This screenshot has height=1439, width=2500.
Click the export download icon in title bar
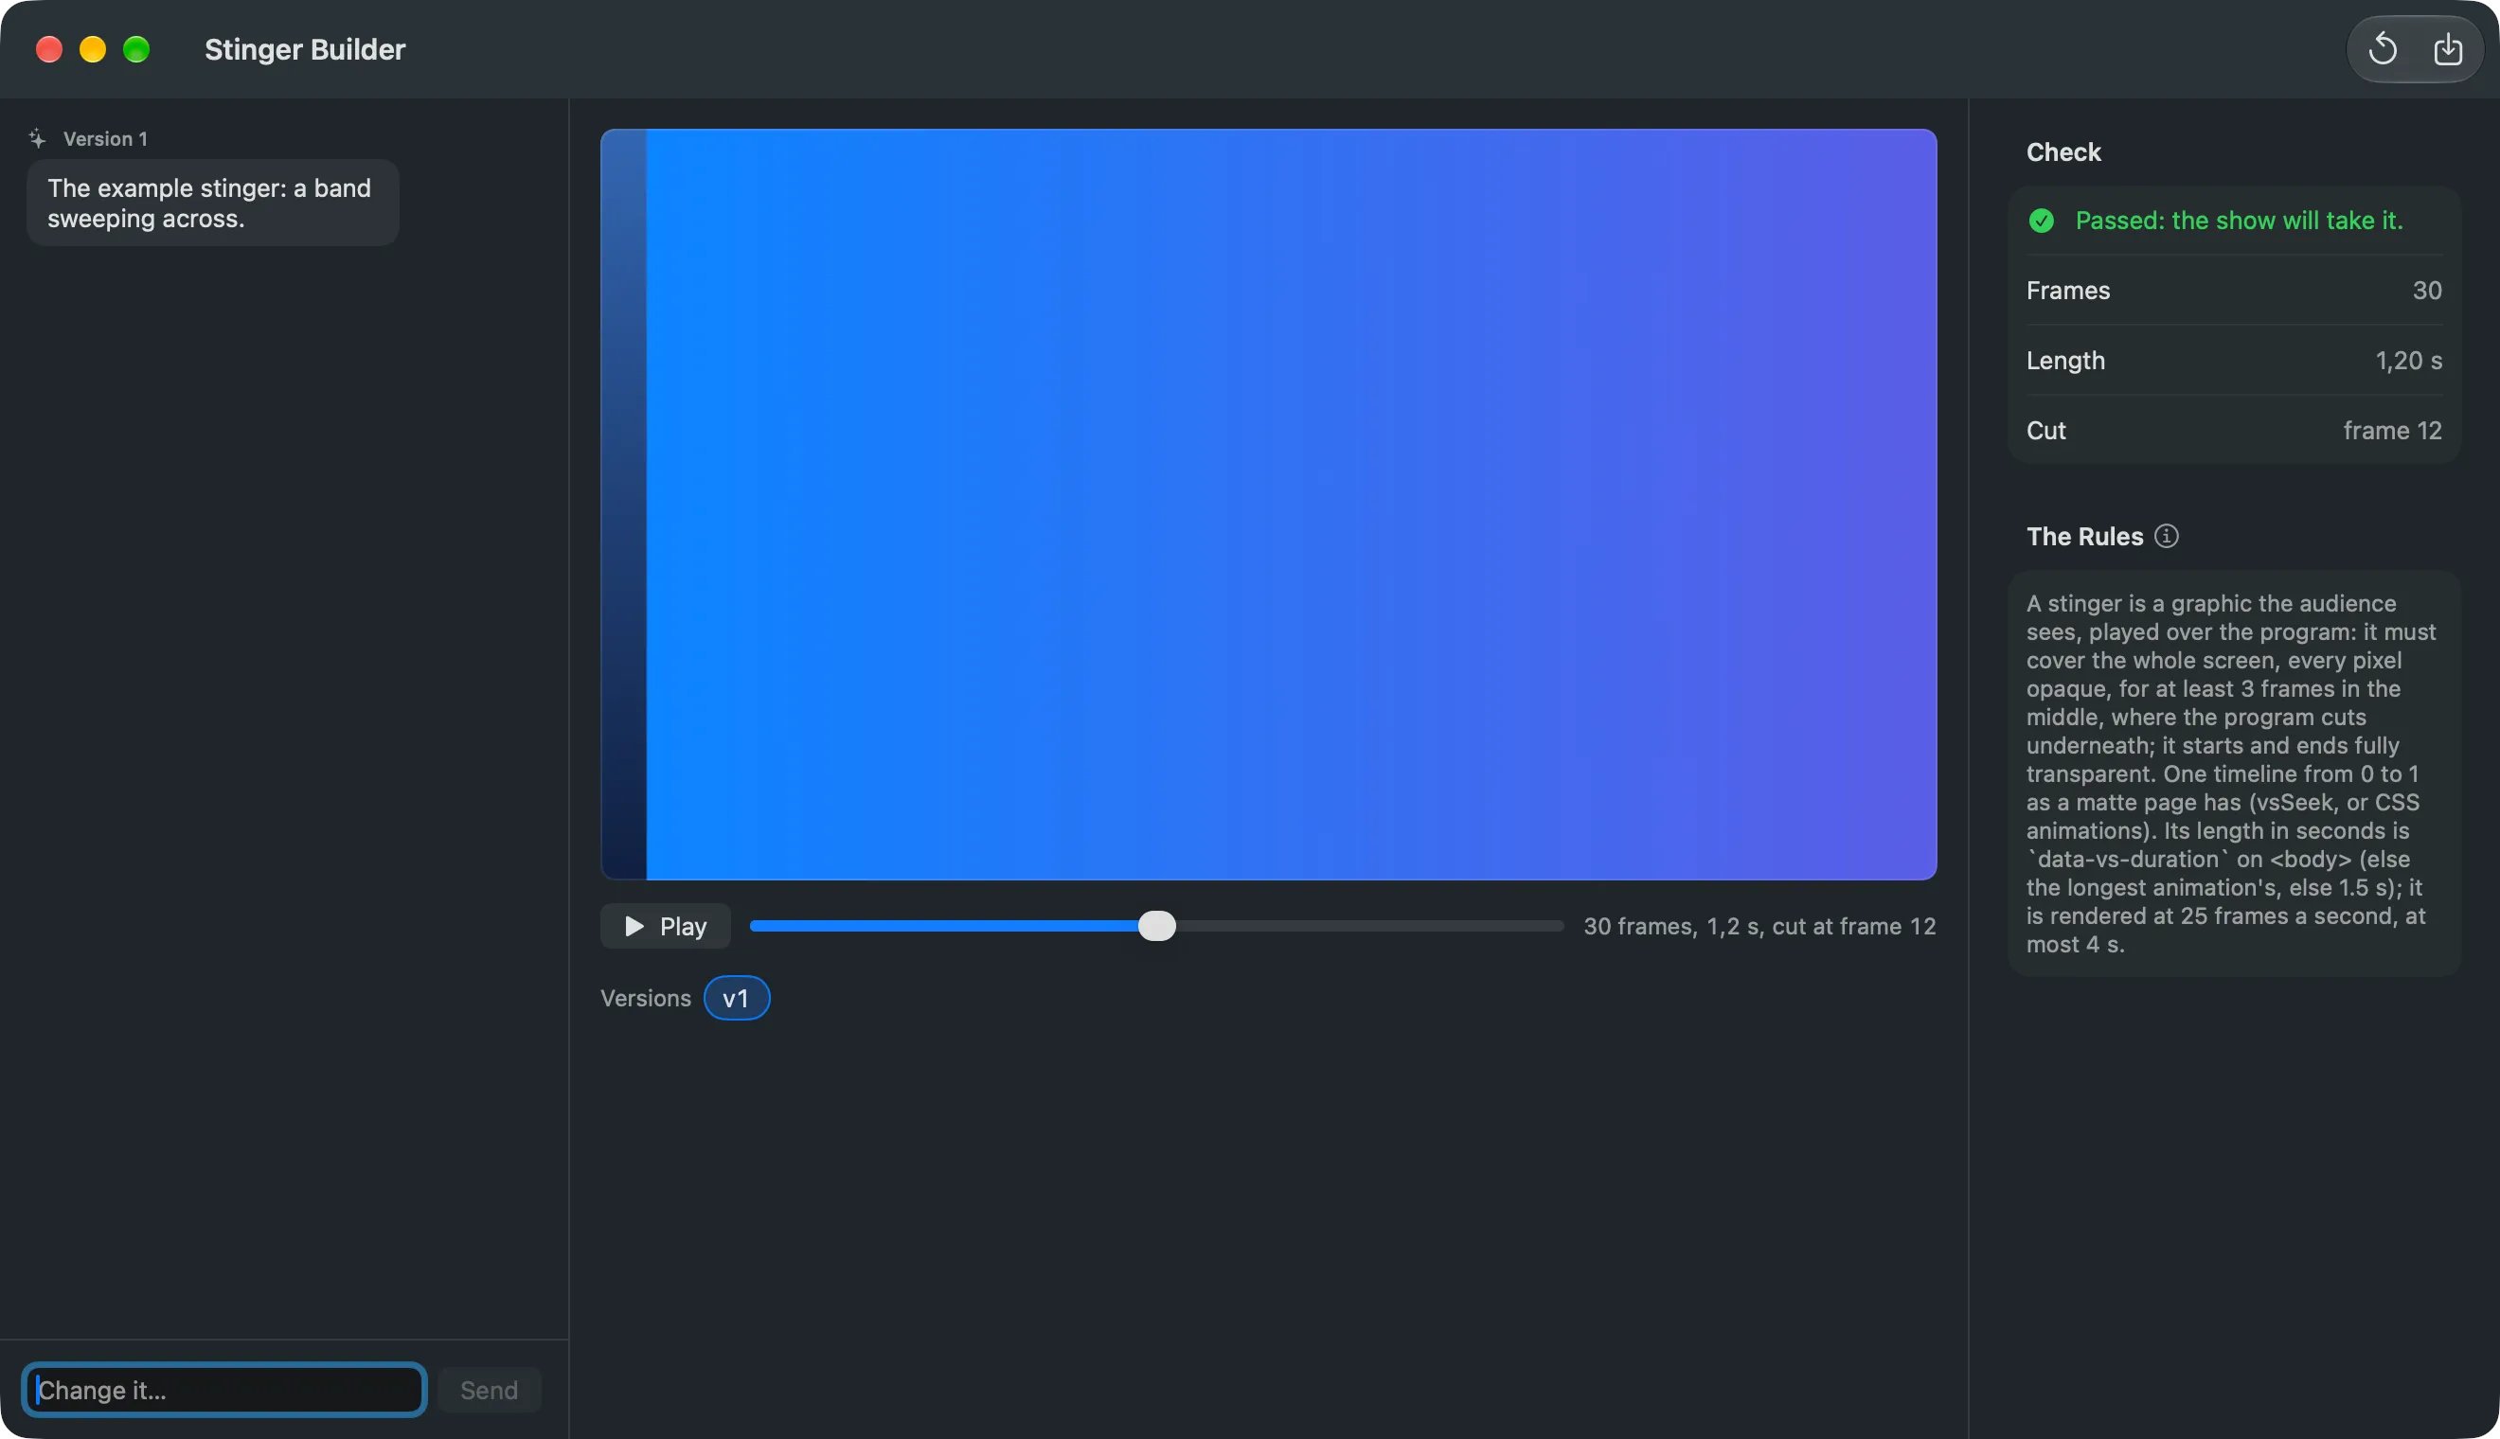(x=2448, y=48)
